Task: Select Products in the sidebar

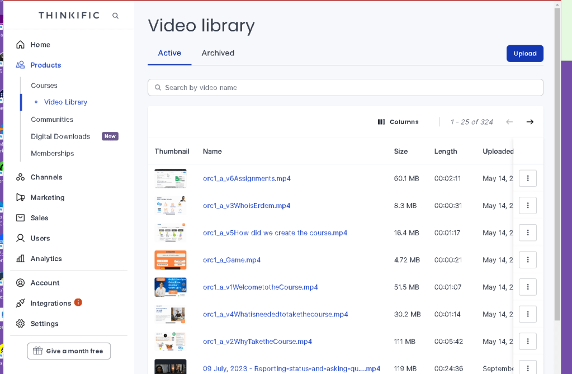Action: 46,65
